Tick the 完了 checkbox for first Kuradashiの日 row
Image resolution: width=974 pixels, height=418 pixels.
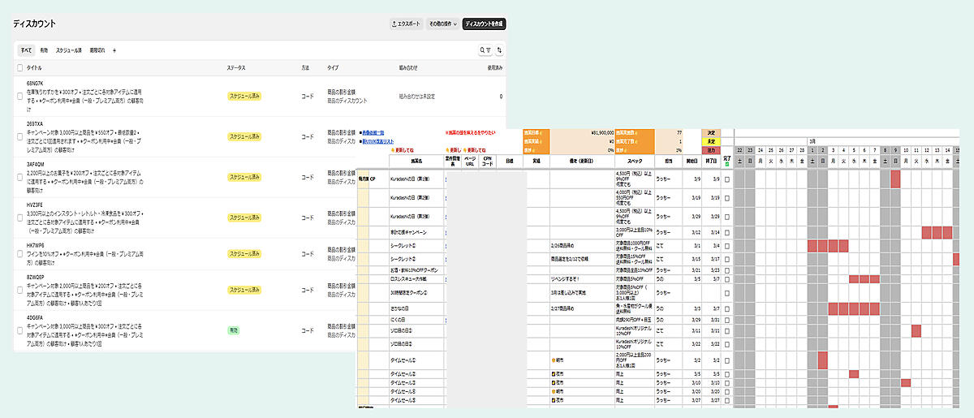(726, 179)
